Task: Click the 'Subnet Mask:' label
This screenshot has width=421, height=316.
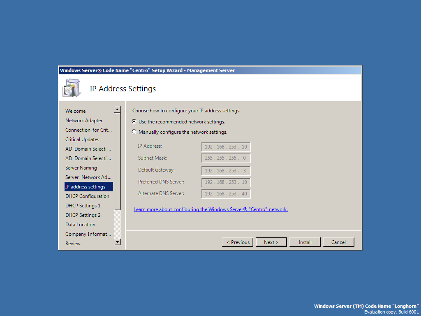Action: click(153, 158)
